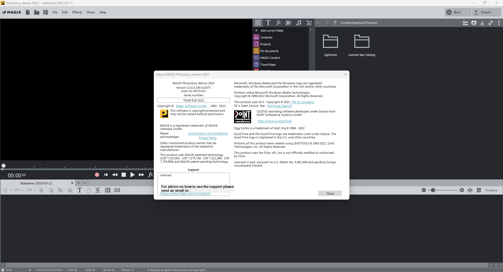Open License terms and conditions link
Image resolution: width=503 pixels, height=272 pixels.
208,133
